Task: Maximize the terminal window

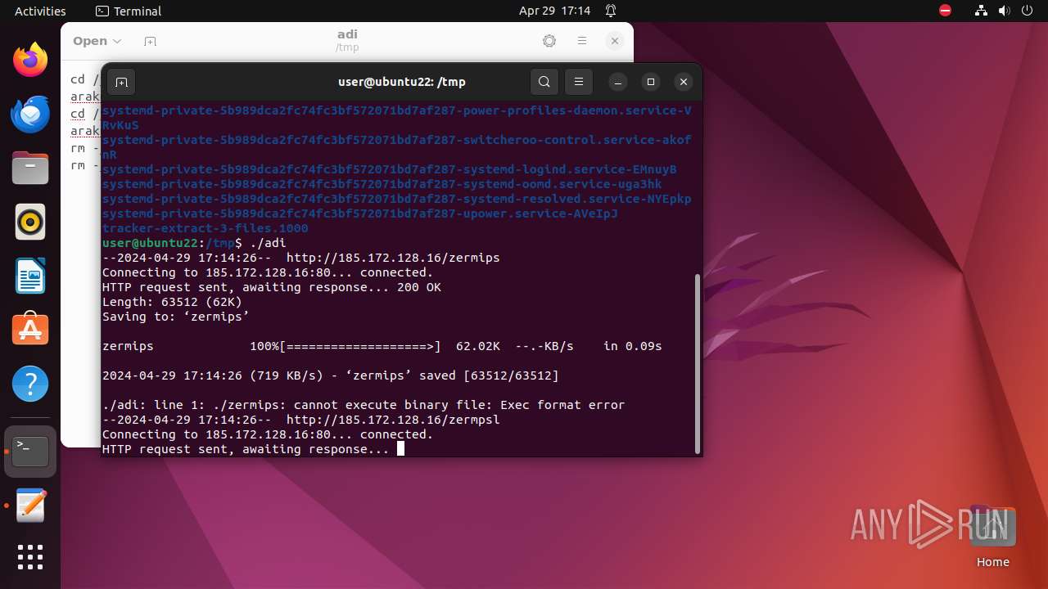Action: [651, 82]
